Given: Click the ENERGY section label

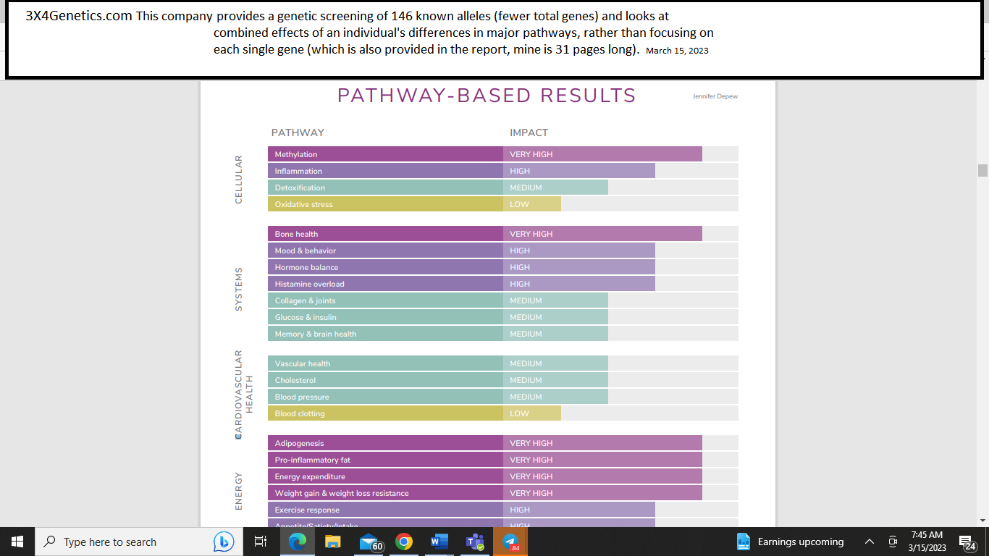Looking at the screenshot, I should [239, 492].
